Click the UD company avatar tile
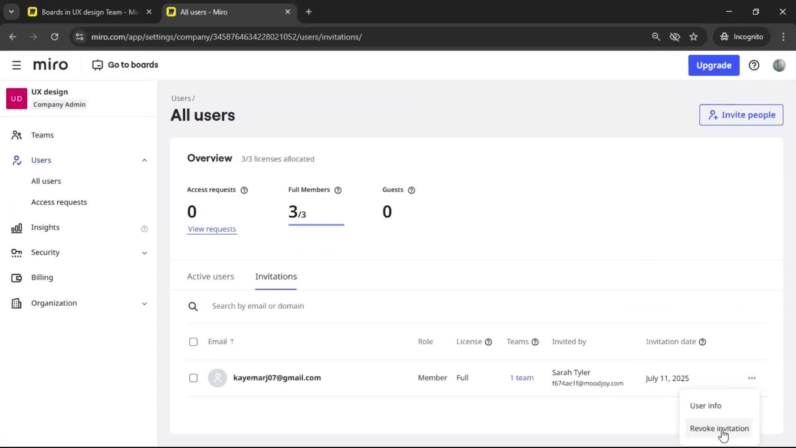796x448 pixels. click(x=17, y=98)
